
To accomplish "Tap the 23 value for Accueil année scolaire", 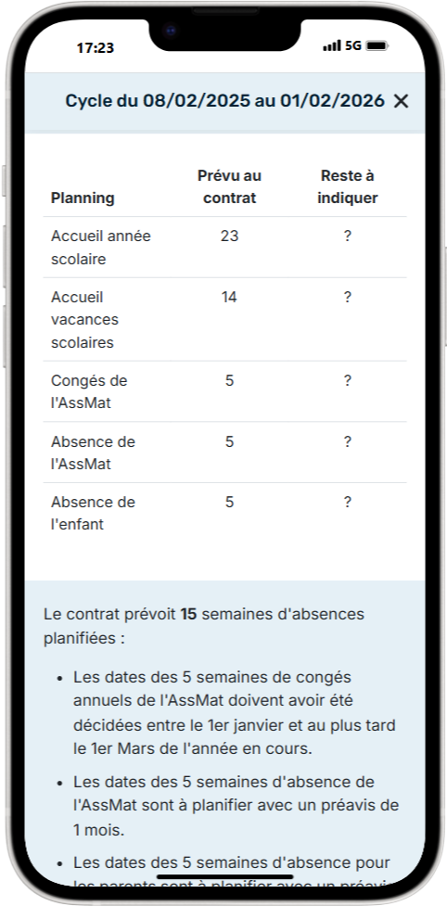I will [x=229, y=236].
